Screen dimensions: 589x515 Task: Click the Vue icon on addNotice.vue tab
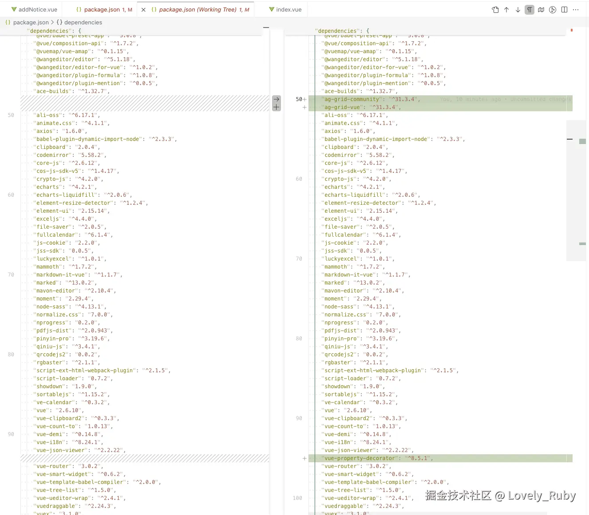point(14,9)
